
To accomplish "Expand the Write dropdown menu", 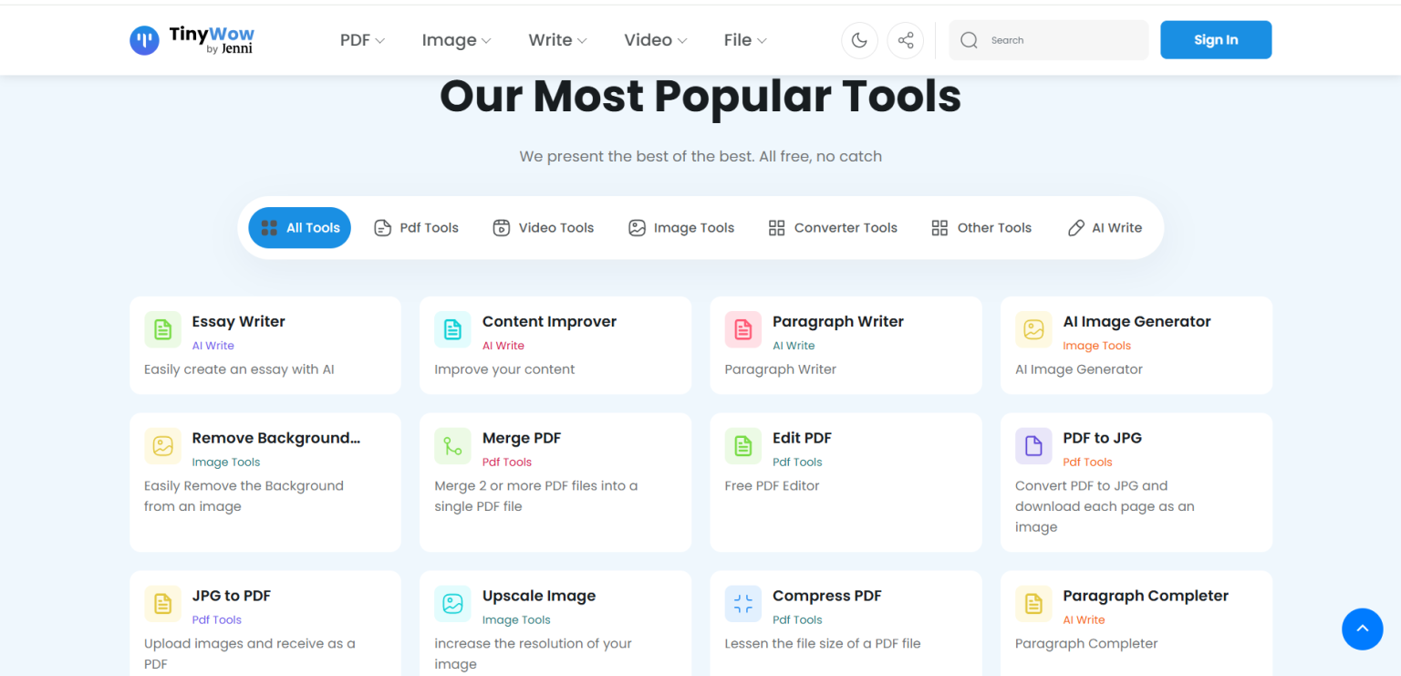I will pyautogui.click(x=557, y=40).
